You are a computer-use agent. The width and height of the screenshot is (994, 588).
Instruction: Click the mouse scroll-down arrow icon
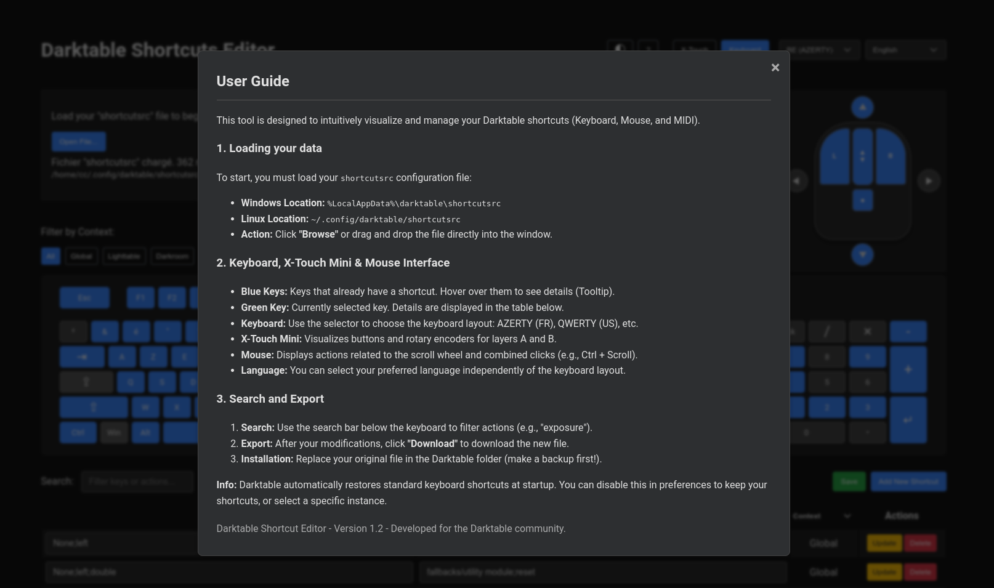click(862, 254)
